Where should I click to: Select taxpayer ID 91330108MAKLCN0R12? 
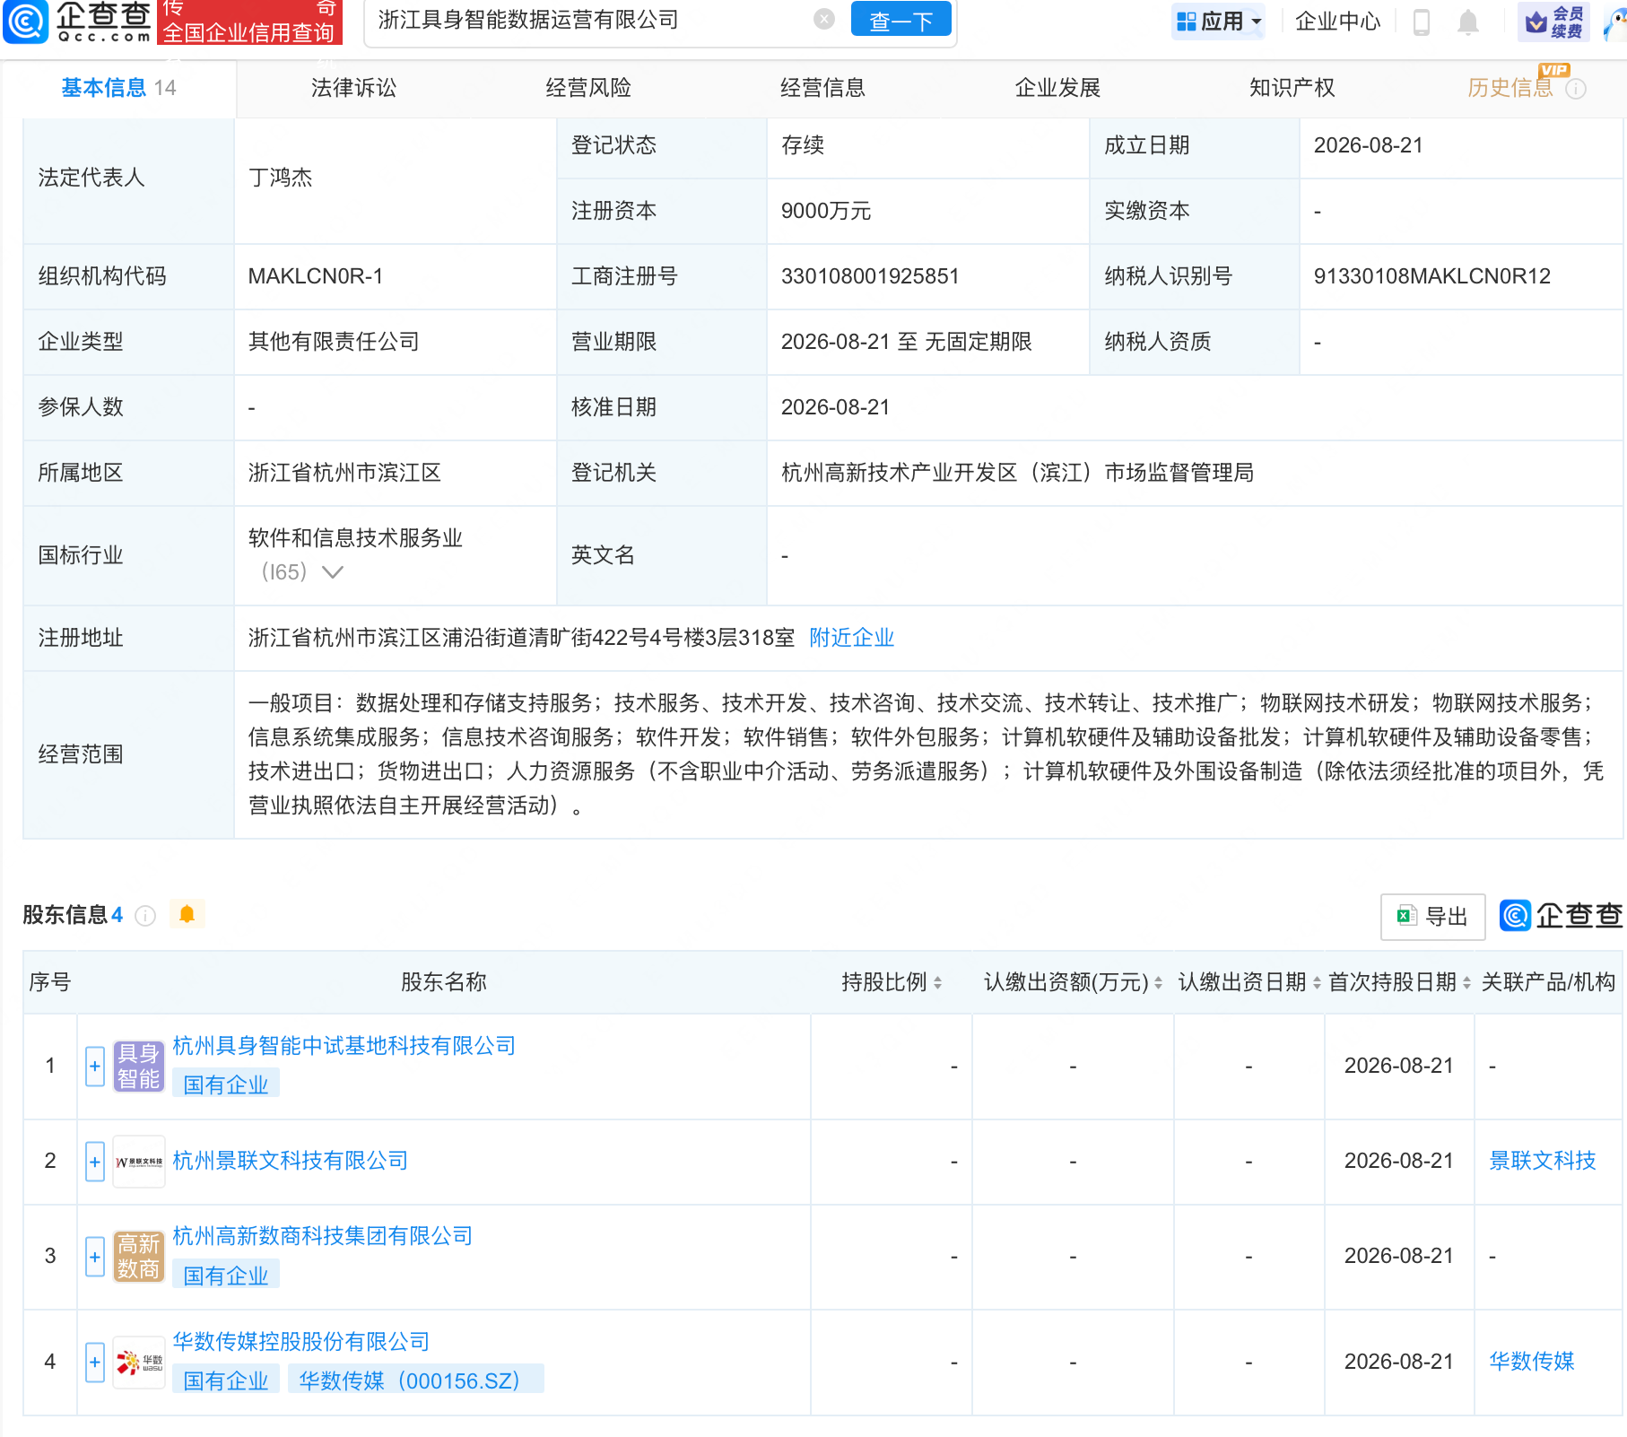point(1432,276)
